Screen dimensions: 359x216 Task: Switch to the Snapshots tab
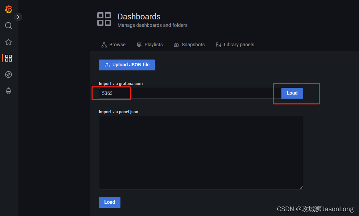coord(189,45)
